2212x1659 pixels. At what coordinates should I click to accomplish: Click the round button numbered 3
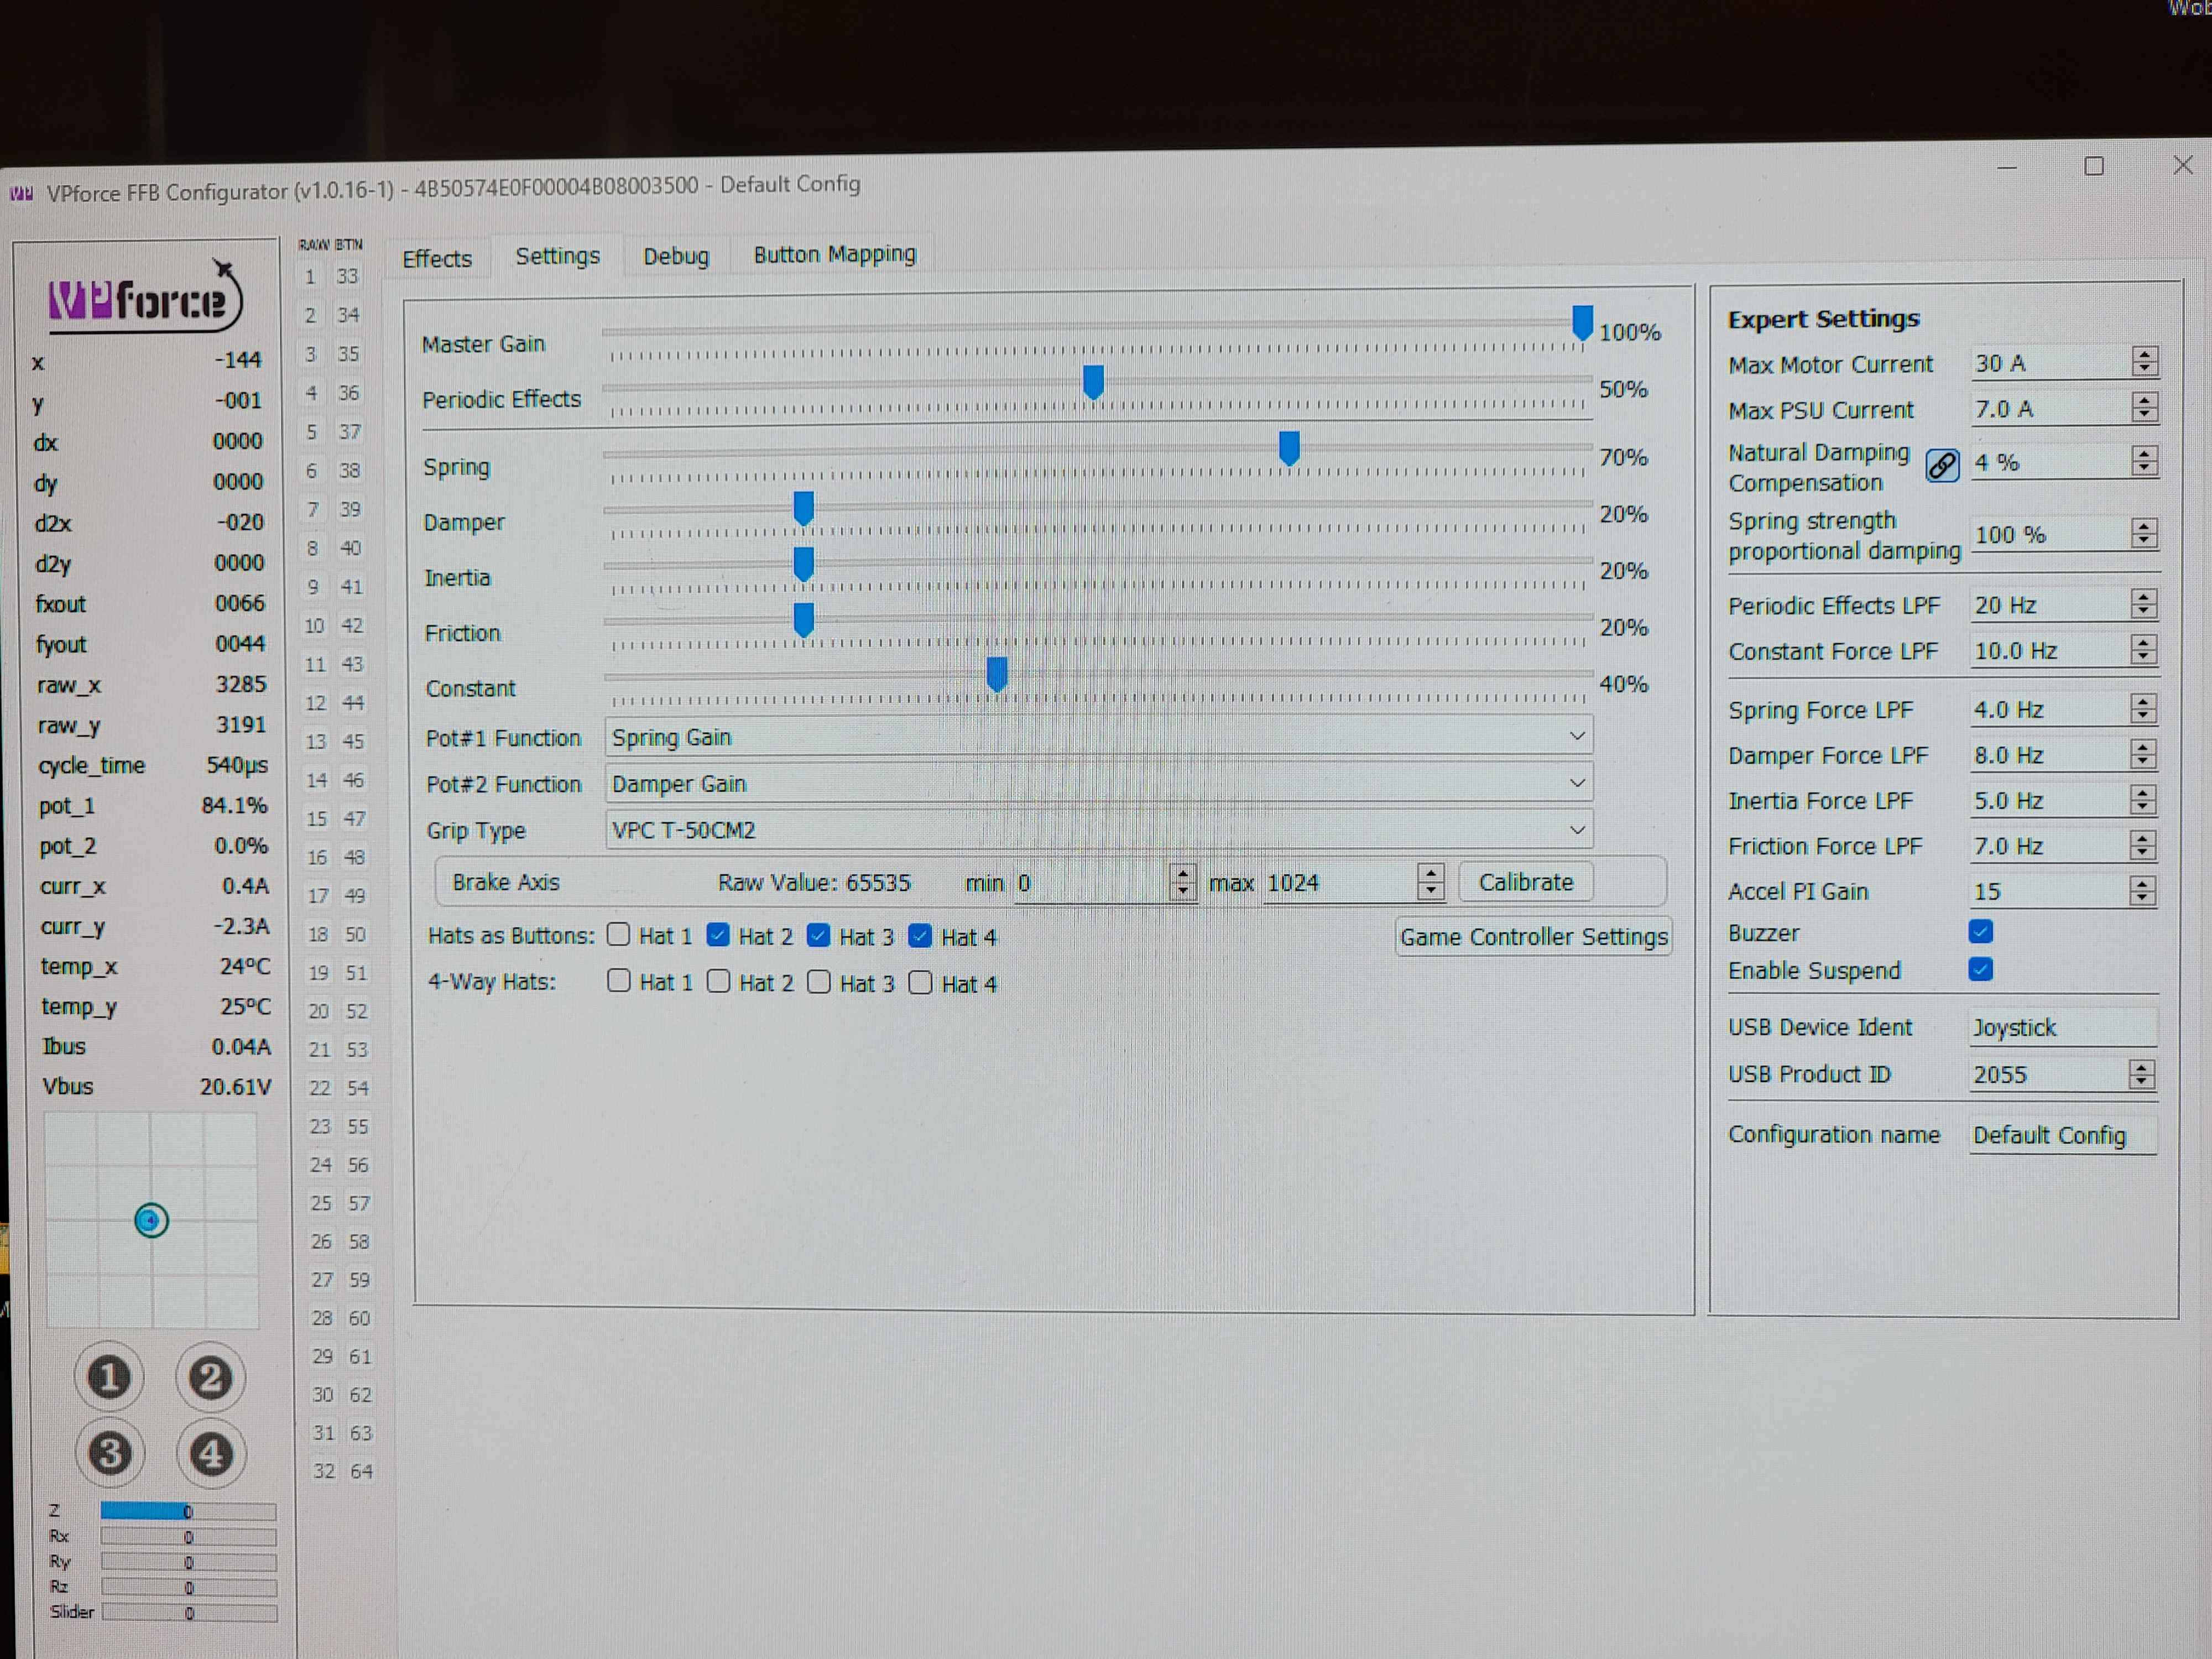(110, 1452)
